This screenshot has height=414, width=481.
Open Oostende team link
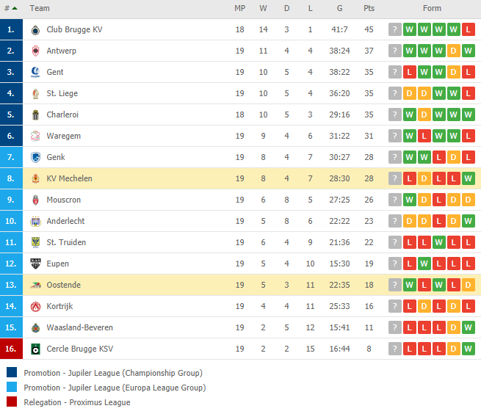pyautogui.click(x=63, y=285)
